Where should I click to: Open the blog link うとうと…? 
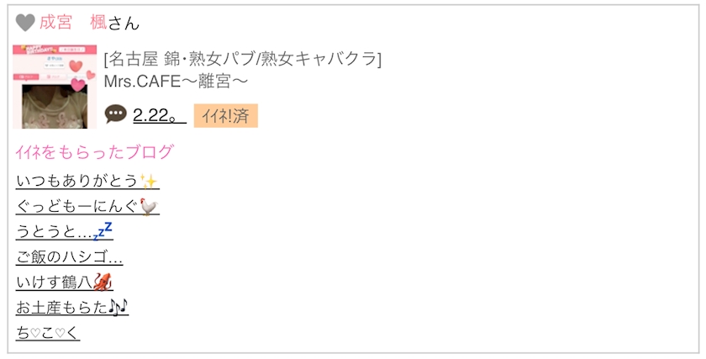click(x=54, y=232)
